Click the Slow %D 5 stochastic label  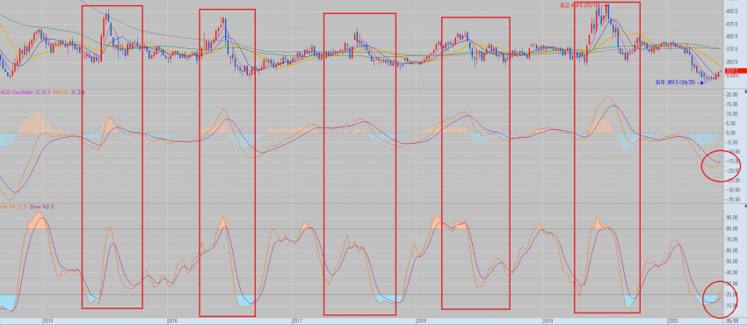(42, 207)
